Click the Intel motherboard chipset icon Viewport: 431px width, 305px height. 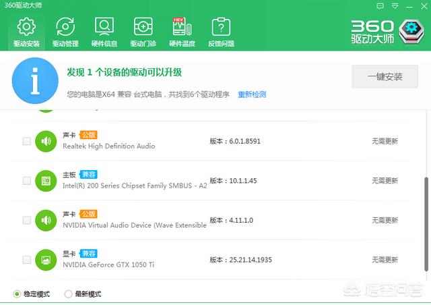[46, 181]
